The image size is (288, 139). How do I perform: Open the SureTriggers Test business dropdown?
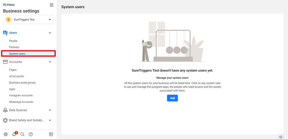(28, 20)
